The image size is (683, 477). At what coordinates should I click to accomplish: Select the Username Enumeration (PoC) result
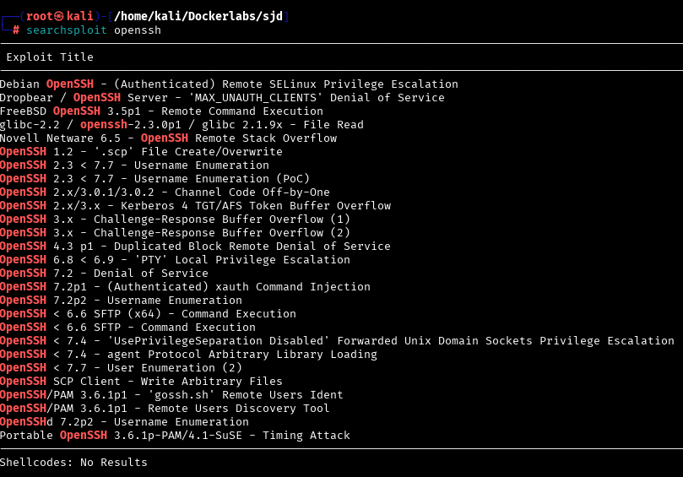coord(154,179)
